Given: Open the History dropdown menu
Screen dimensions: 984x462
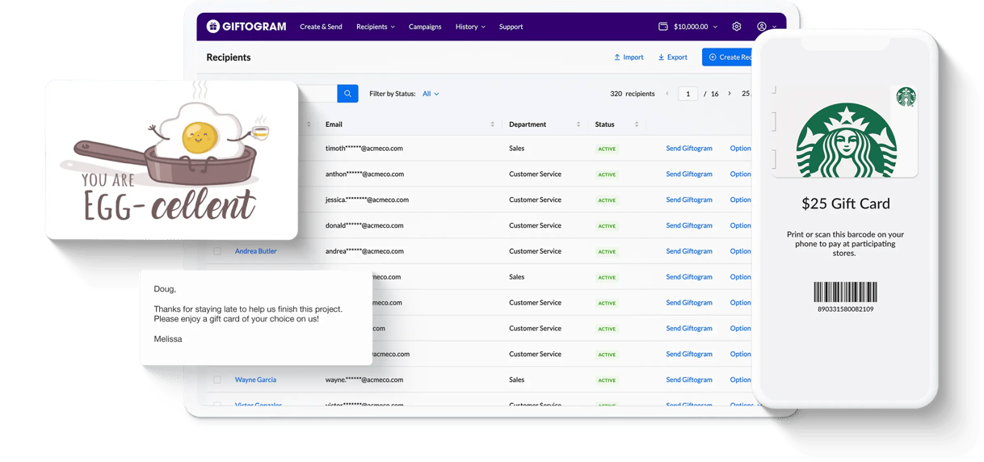Looking at the screenshot, I should pos(470,27).
